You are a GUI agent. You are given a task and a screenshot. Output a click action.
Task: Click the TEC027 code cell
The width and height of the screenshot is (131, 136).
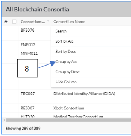28,94
